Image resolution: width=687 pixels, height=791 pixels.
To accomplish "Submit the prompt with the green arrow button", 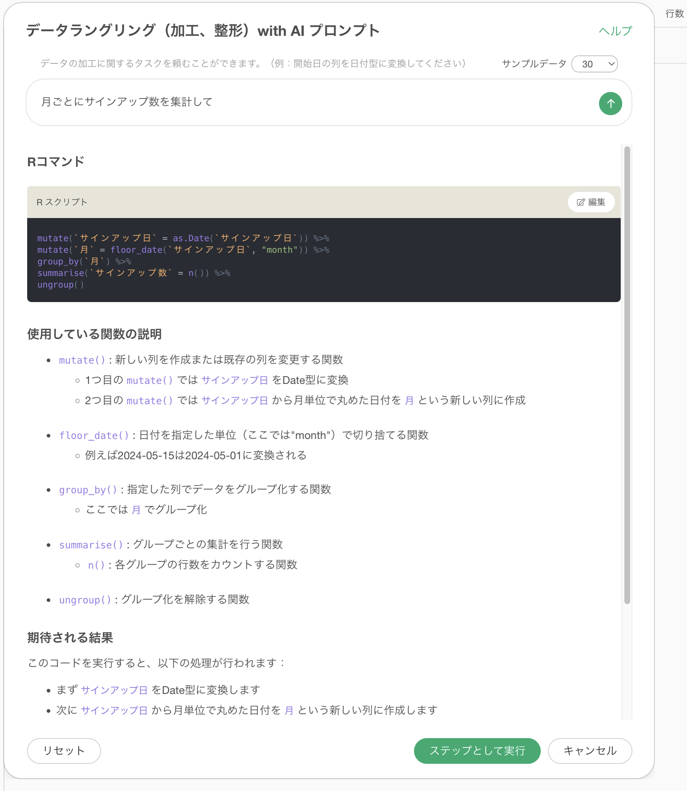I will coord(610,104).
